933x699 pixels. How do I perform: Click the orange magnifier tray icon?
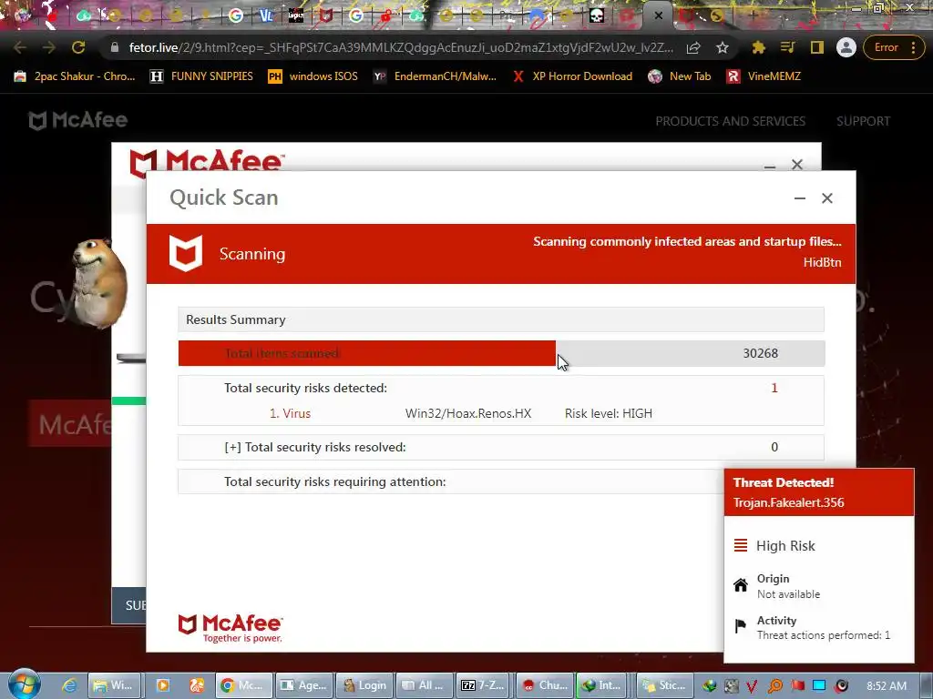pos(774,686)
